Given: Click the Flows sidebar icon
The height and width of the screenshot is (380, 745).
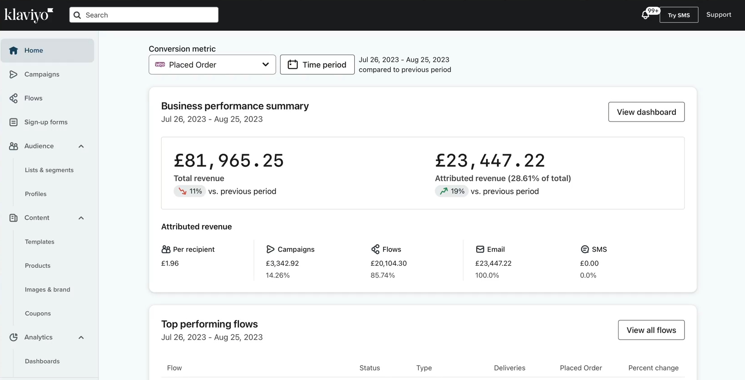Looking at the screenshot, I should coord(14,98).
